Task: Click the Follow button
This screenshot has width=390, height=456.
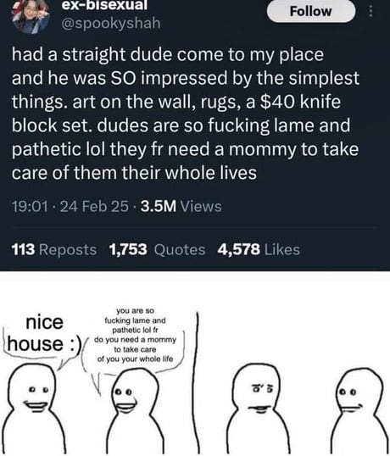Action: [x=311, y=11]
